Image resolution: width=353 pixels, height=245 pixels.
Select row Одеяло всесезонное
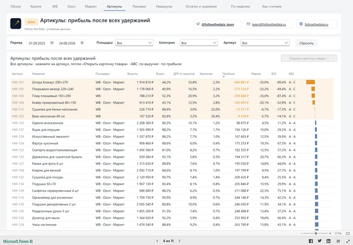172,123
